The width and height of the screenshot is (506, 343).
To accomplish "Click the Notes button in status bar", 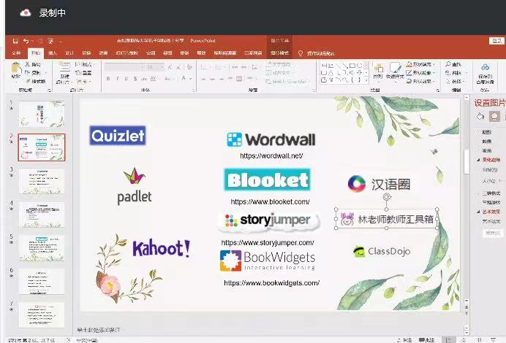I will 404,340.
